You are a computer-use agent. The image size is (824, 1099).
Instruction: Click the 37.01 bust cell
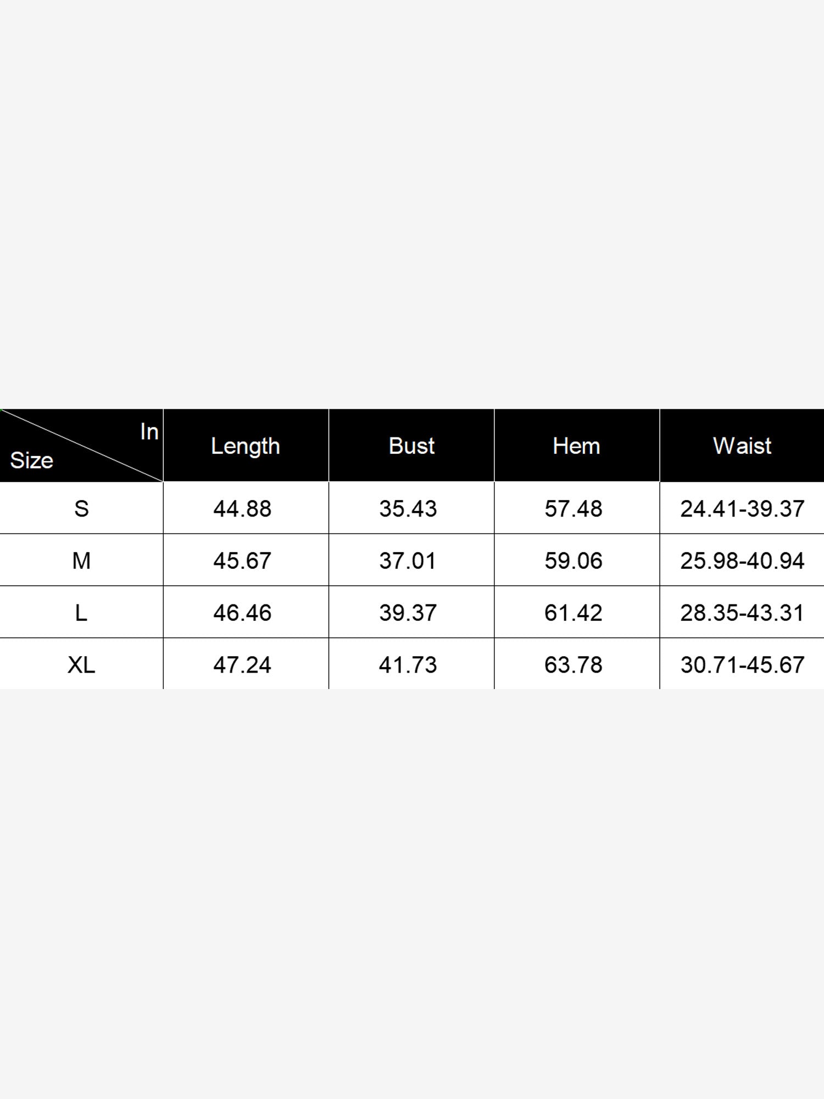pyautogui.click(x=408, y=561)
